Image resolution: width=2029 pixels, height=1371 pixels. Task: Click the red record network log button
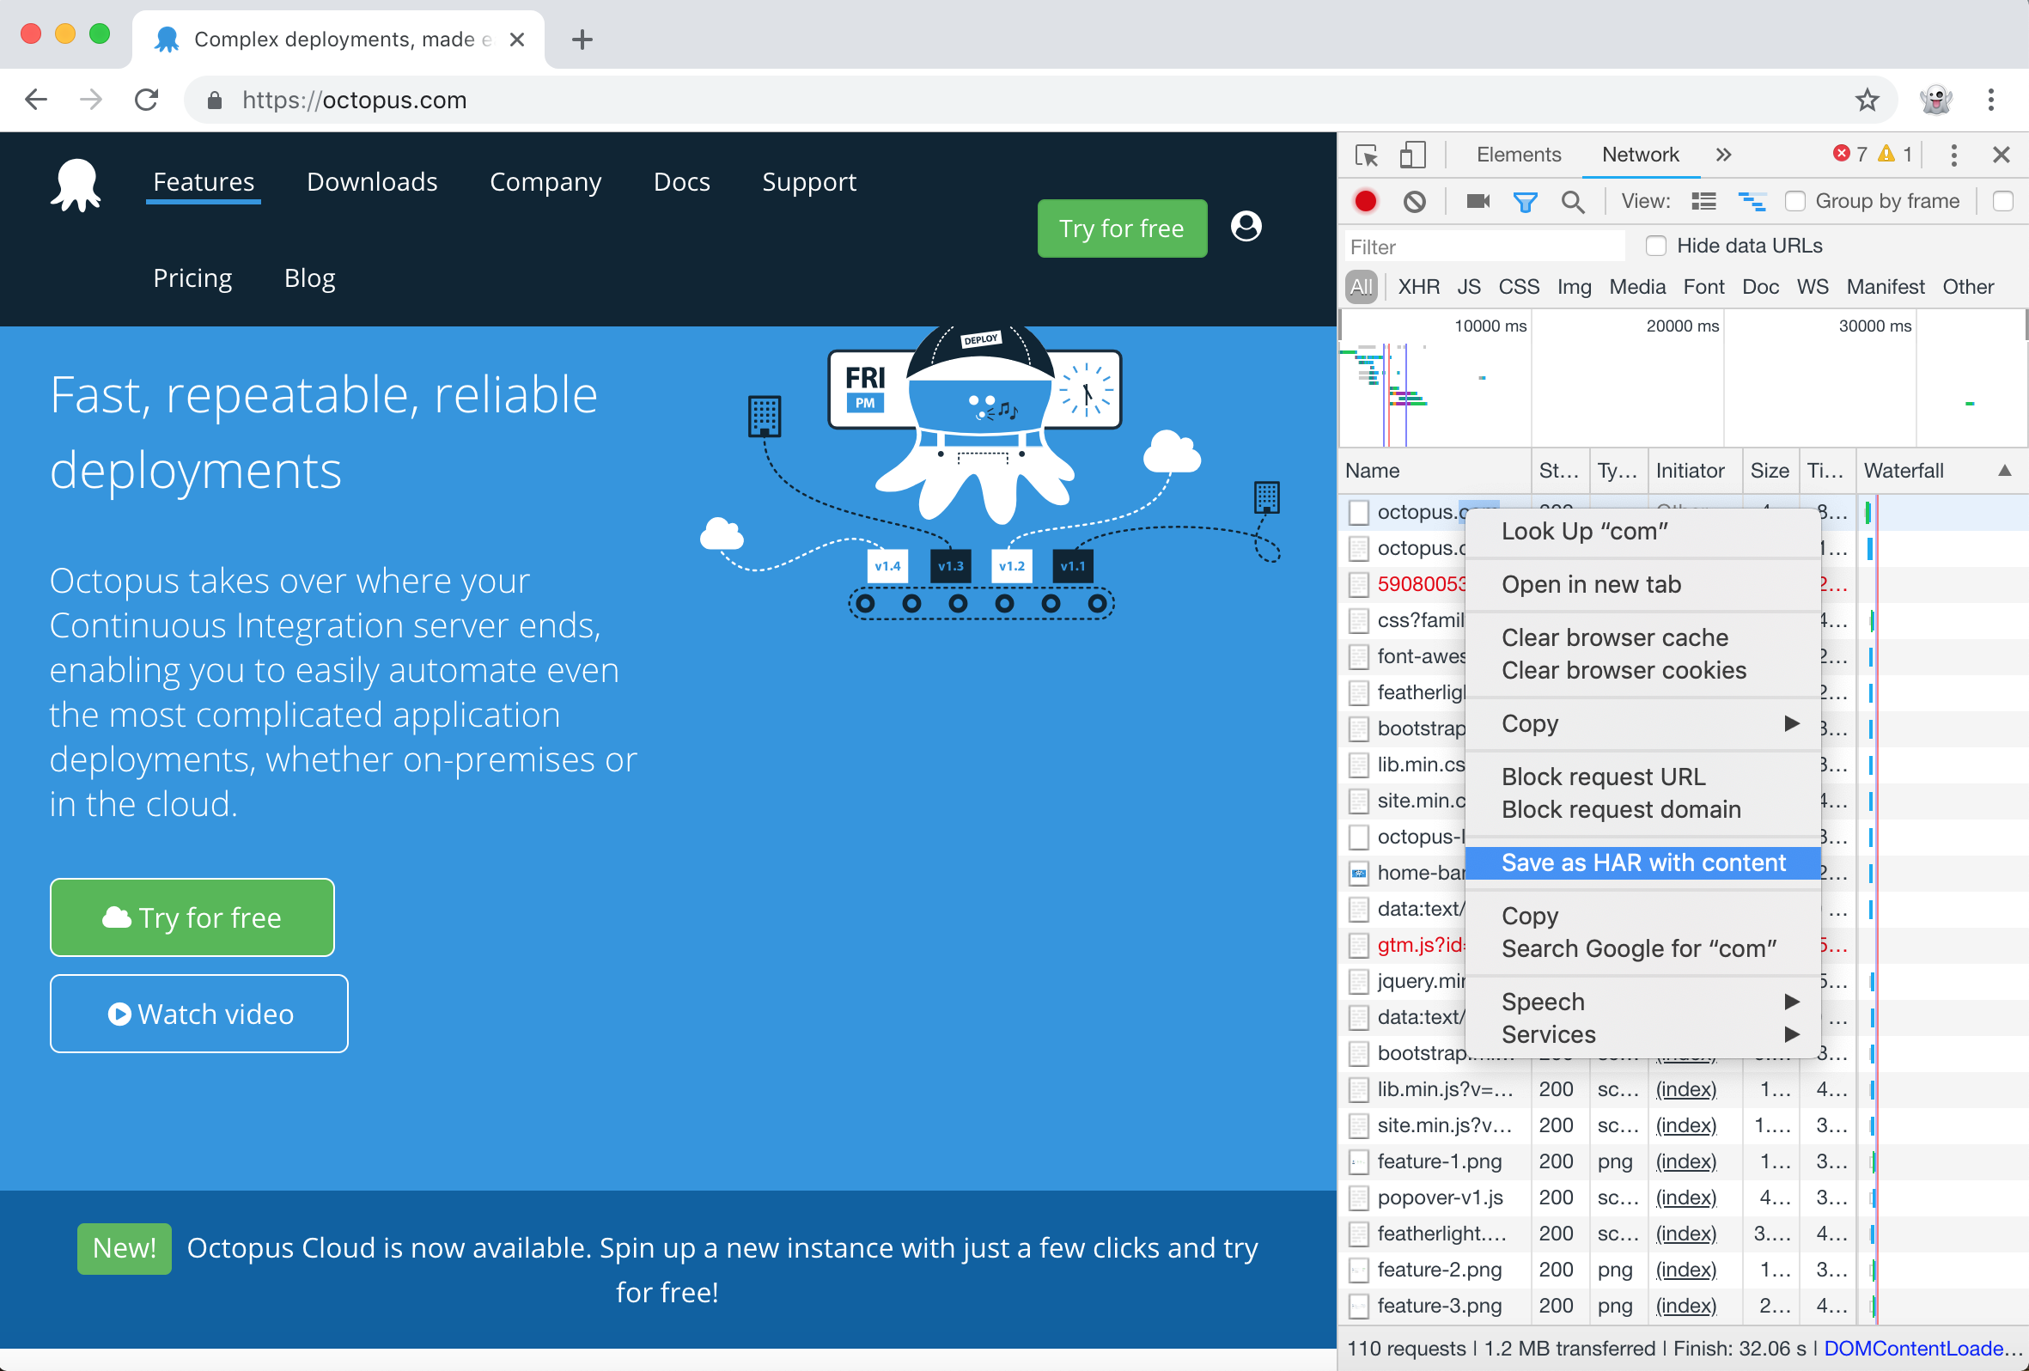click(x=1366, y=202)
